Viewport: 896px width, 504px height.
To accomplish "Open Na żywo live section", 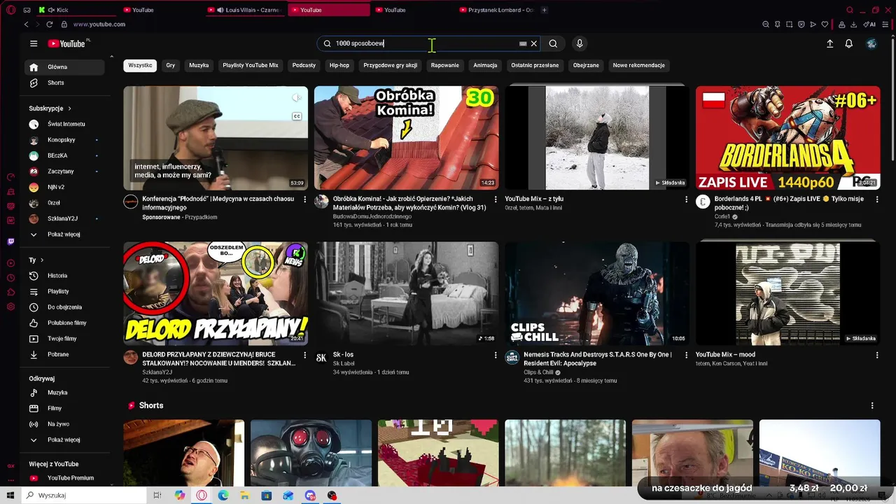I will (66, 424).
